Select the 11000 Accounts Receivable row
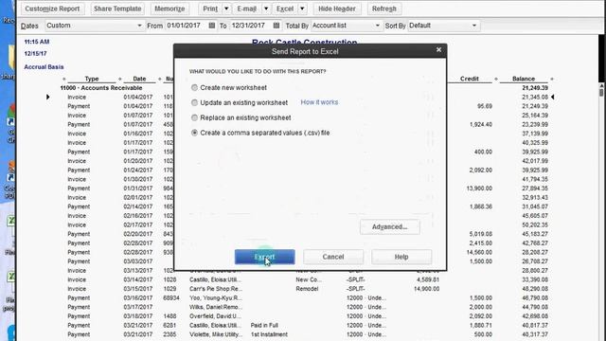This screenshot has width=606, height=341. (101, 88)
